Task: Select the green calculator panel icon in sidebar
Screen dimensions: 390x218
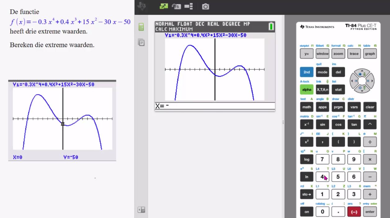Action: point(141,27)
